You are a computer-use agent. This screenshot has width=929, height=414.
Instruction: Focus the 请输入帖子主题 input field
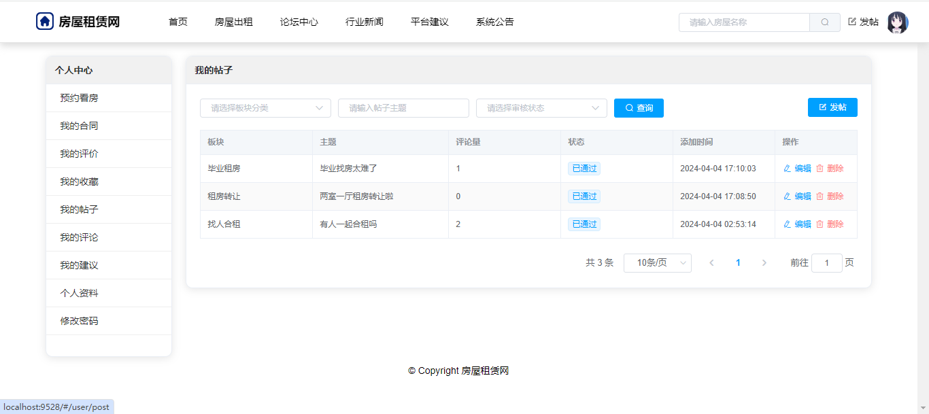[x=403, y=108]
